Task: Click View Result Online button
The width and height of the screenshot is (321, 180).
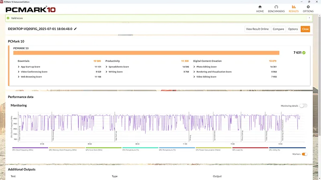Action: coord(257,29)
